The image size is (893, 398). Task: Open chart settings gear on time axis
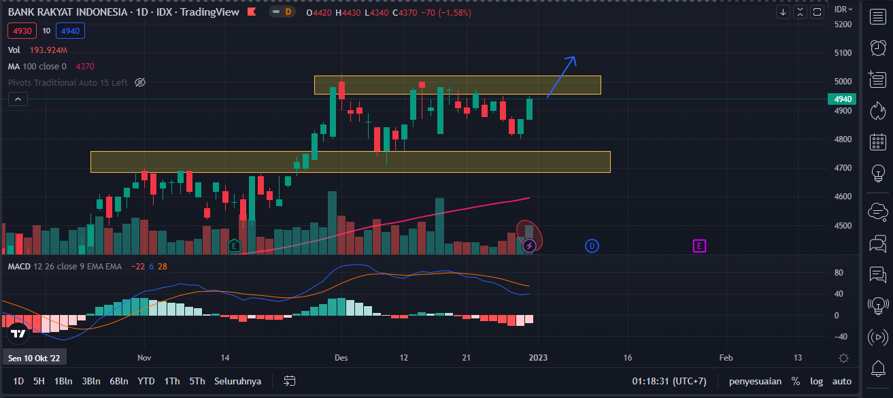pos(843,358)
